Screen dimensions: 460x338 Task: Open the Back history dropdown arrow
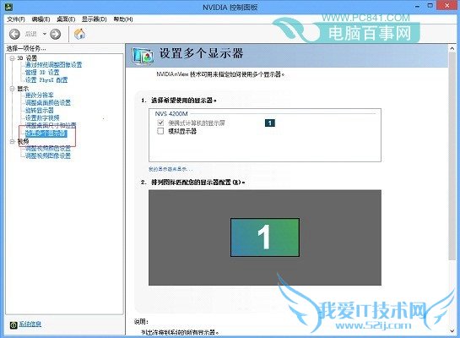[45, 34]
